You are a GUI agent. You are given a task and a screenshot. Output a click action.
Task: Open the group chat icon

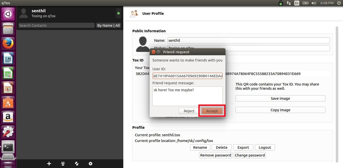63,164
